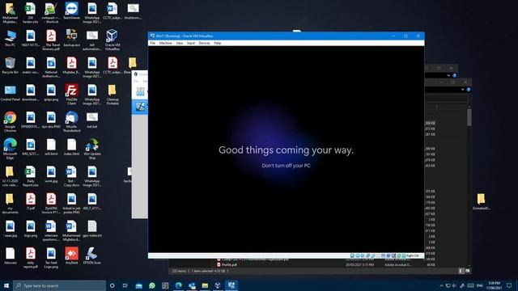Image resolution: width=518 pixels, height=291 pixels.
Task: Select the IT.pdf desktop file
Action: [x=31, y=201]
